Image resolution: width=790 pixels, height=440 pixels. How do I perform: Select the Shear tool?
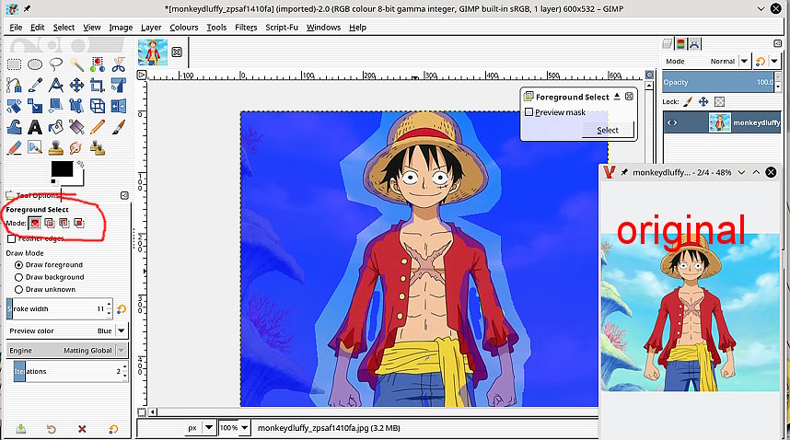pos(56,106)
